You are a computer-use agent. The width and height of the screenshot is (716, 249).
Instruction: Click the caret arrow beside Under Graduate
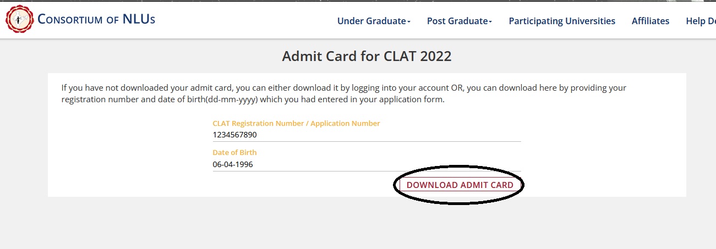(x=409, y=21)
